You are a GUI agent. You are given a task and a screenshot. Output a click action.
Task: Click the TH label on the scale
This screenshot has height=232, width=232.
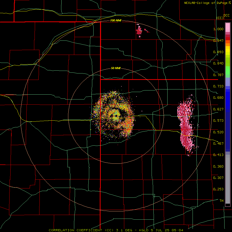coord(221,201)
